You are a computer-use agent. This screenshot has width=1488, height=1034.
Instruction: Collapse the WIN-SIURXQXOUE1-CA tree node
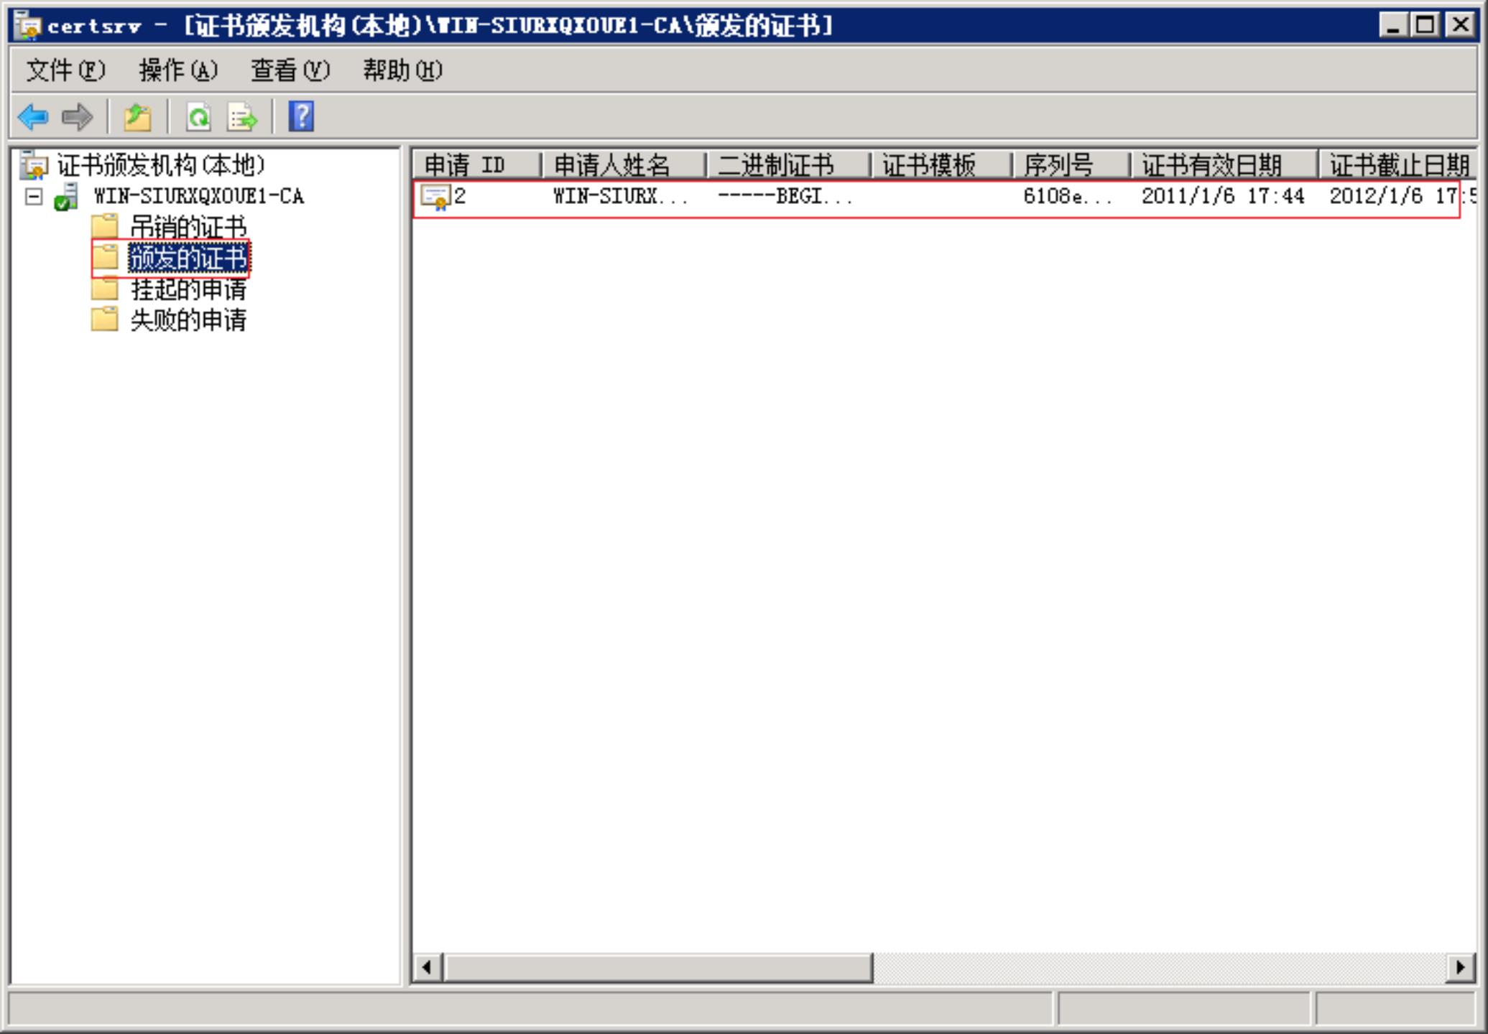pyautogui.click(x=34, y=196)
